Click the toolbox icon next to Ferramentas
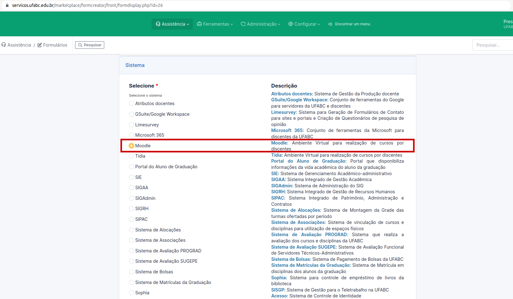 point(199,24)
